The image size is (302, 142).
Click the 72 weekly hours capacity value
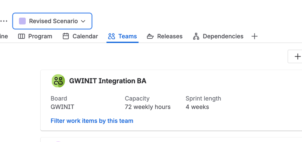point(148,107)
